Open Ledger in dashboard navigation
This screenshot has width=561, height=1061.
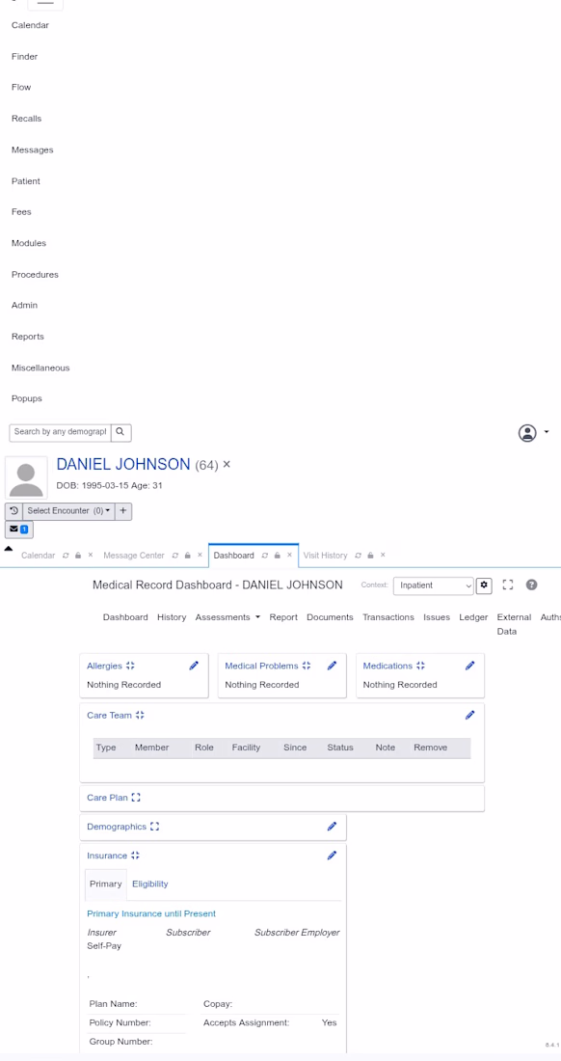click(473, 617)
